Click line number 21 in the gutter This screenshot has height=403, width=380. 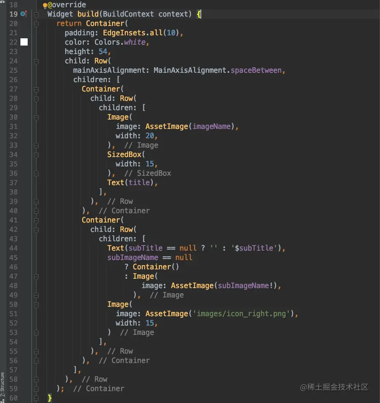click(x=13, y=33)
